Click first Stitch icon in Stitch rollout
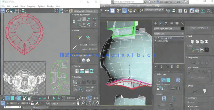Screen dimensions: 214x110 click(x=77, y=71)
